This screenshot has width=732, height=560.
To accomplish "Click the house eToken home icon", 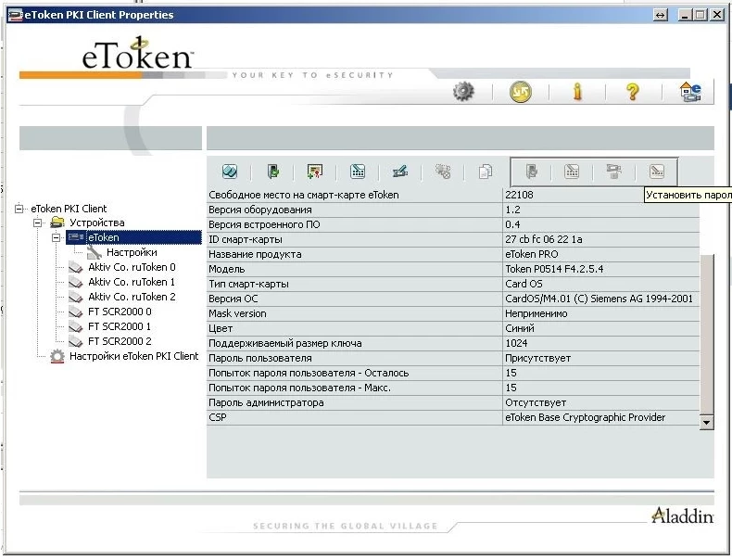I will pos(690,92).
